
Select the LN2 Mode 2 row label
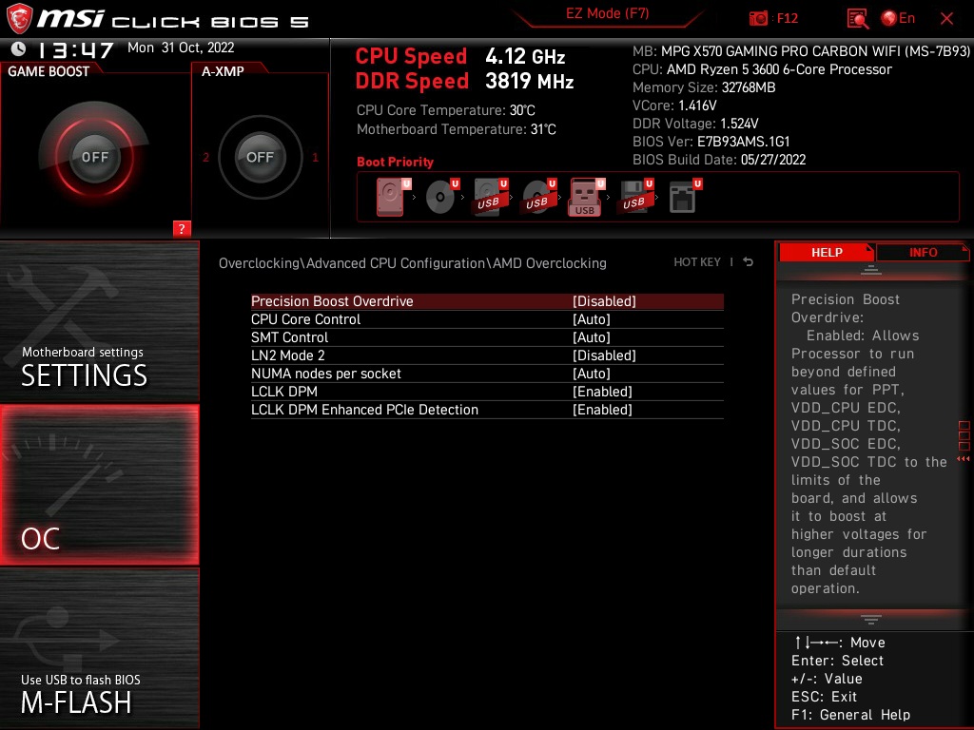(287, 355)
